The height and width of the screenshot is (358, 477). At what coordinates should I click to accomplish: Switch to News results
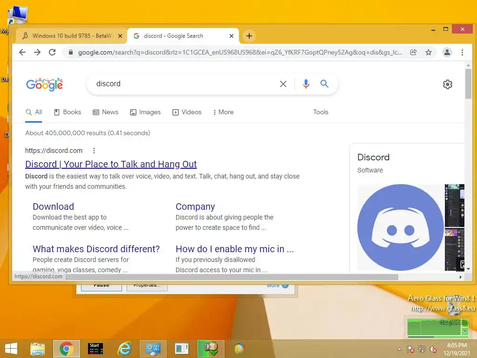106,112
